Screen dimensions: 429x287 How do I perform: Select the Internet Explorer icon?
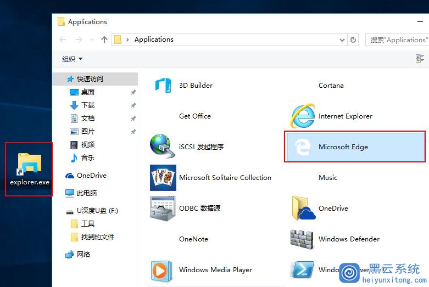303,116
